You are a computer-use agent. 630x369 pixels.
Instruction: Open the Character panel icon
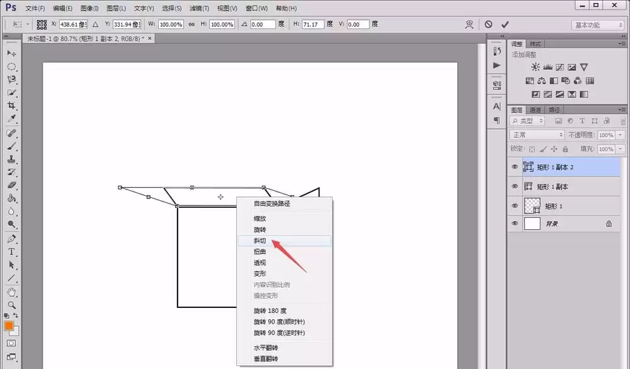497,106
